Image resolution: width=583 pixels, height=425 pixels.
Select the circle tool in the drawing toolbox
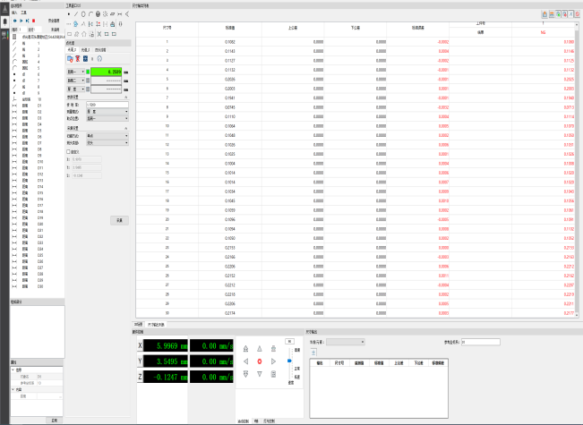(83, 14)
